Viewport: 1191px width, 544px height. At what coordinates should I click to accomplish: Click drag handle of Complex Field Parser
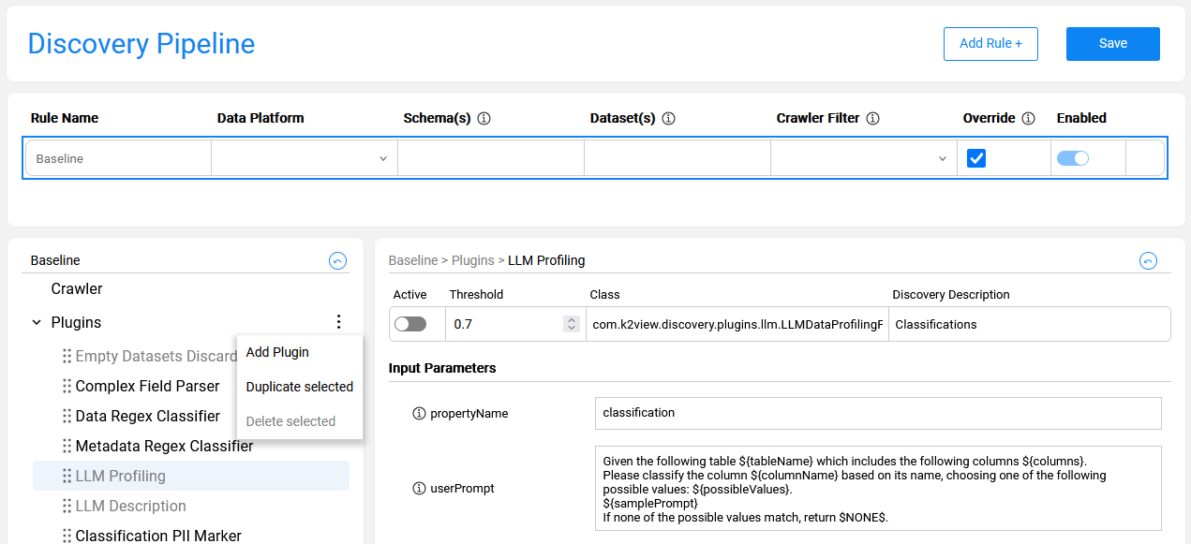(x=67, y=387)
